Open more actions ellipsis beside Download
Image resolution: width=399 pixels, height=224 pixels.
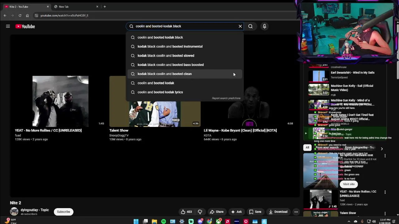(296, 212)
